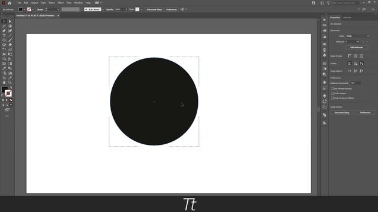Select the Untitled document tab
The width and height of the screenshot is (378, 212).
(x=35, y=16)
